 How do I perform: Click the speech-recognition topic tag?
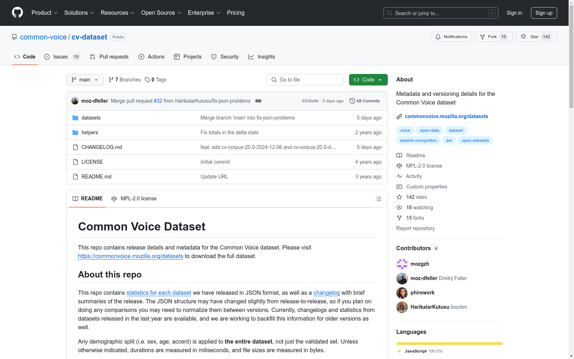[418, 140]
